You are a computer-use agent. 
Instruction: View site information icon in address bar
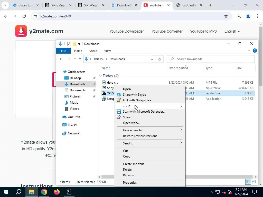click(x=35, y=16)
